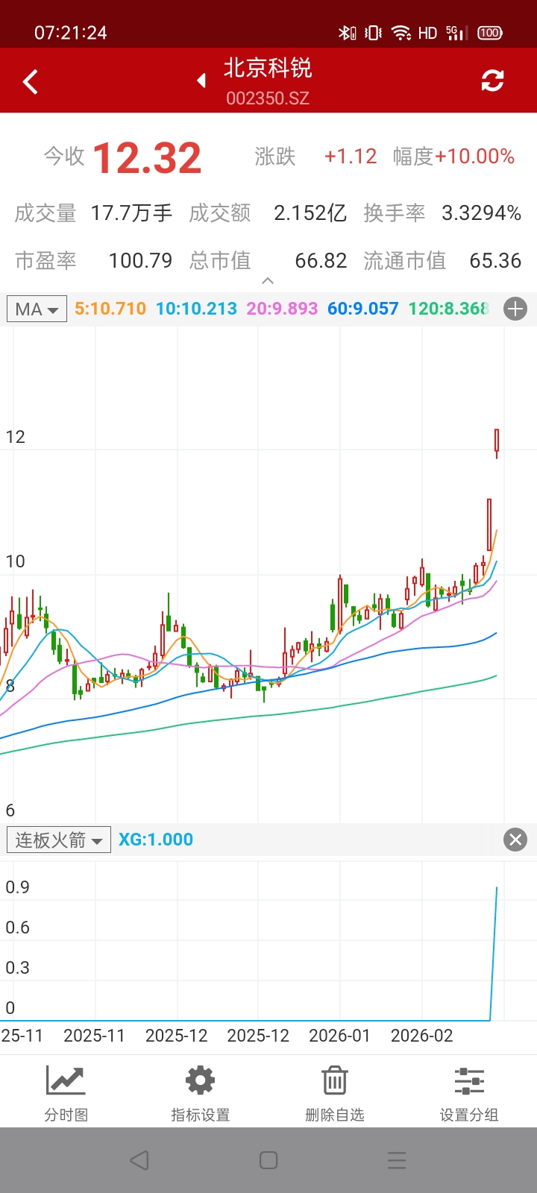Tap the XG:1.000 indicator value
Viewport: 537px width, 1193px height.
[x=156, y=840]
